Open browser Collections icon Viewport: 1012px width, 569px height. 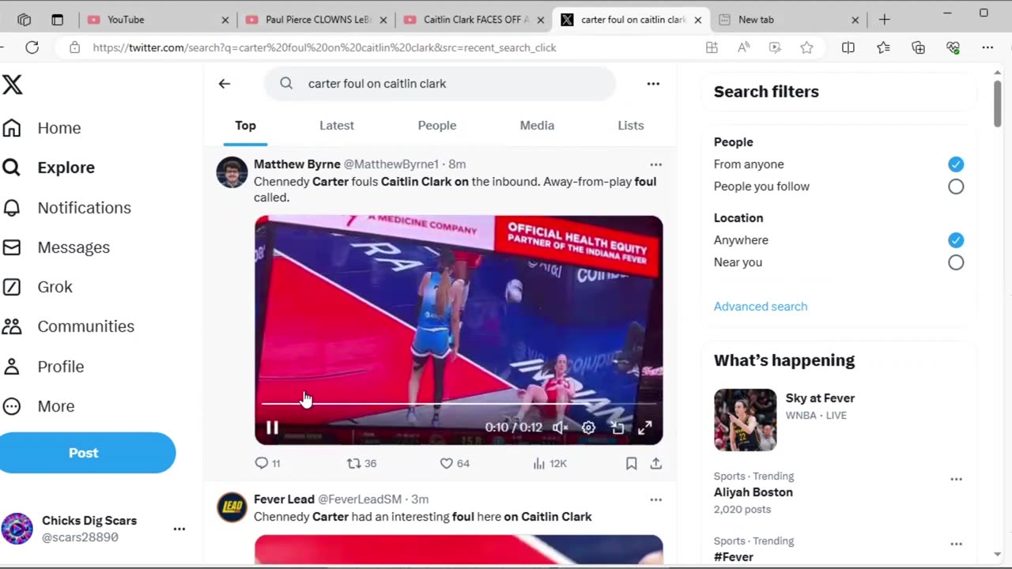918,47
